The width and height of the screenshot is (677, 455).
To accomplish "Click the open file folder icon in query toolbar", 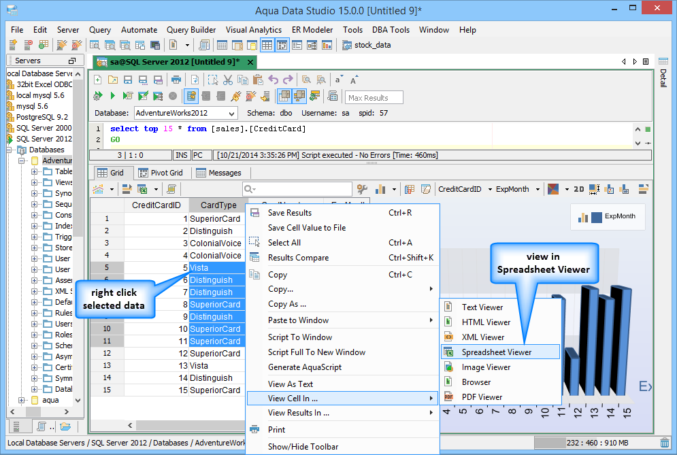I will click(x=113, y=80).
